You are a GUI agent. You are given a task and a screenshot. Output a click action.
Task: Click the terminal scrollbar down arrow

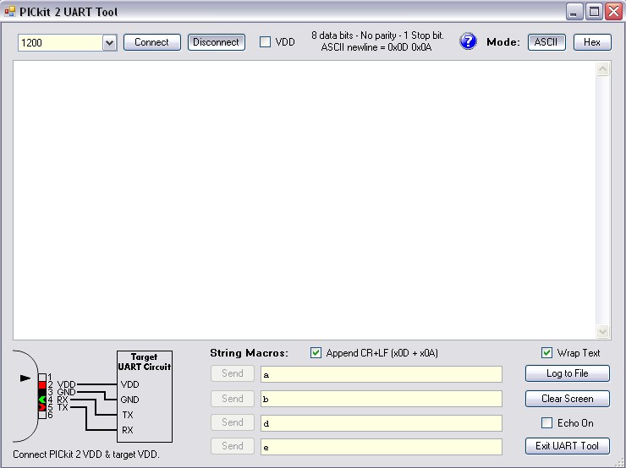tap(602, 331)
